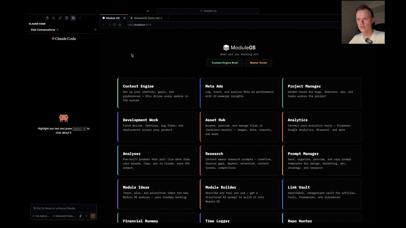
Task: Open the Time Logger card
Action: (x=239, y=218)
